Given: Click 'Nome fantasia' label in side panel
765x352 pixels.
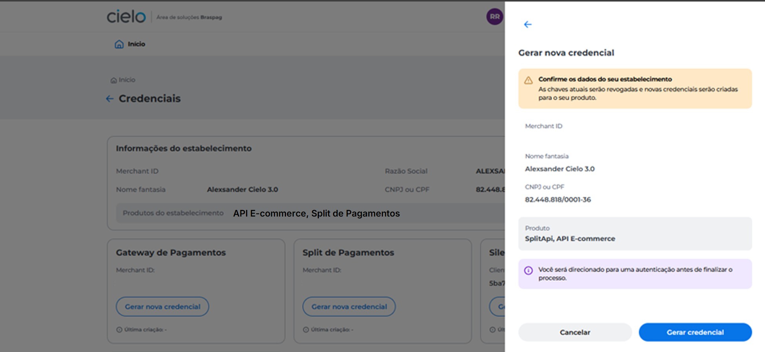Looking at the screenshot, I should (546, 156).
